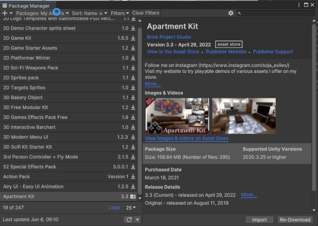Download the 2D Game Kit package
The width and height of the screenshot is (318, 226).
tap(133, 38)
